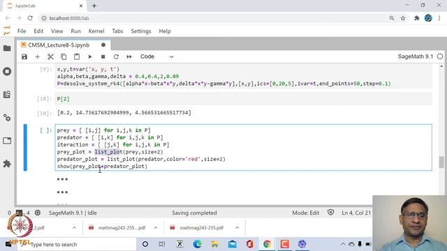
Task: Expand options chevron for mathmag243-255.pdf download
Action: point(237,228)
